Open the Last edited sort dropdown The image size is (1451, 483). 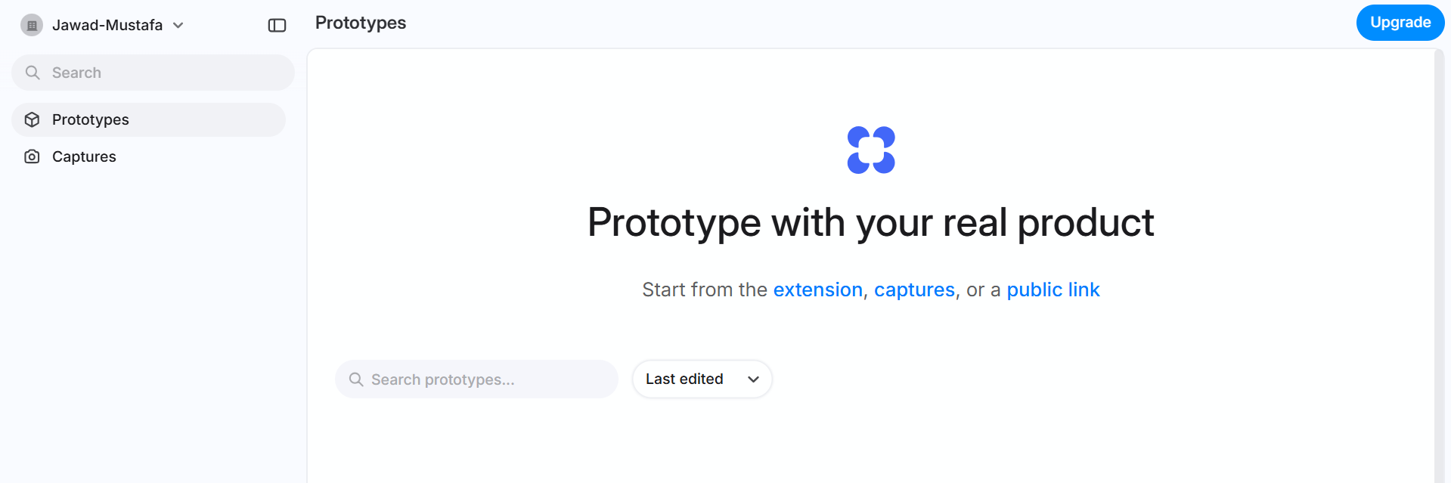[x=684, y=379]
